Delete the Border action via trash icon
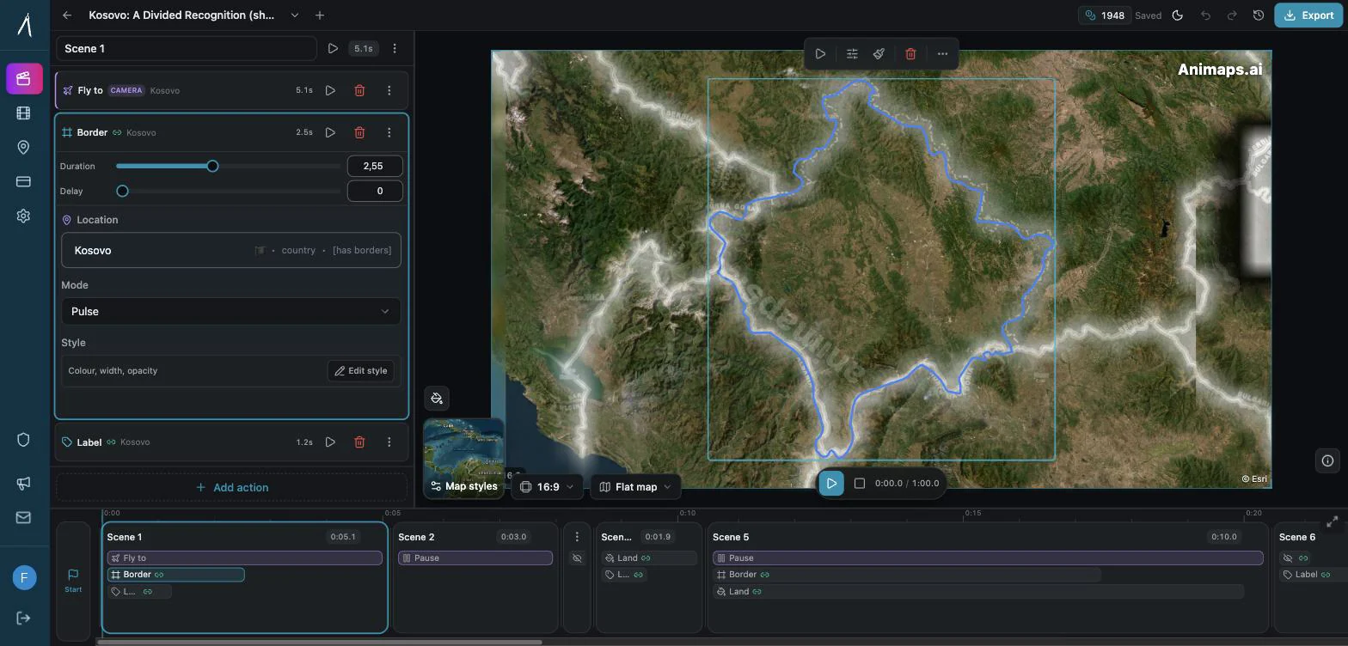The image size is (1348, 646). (359, 132)
